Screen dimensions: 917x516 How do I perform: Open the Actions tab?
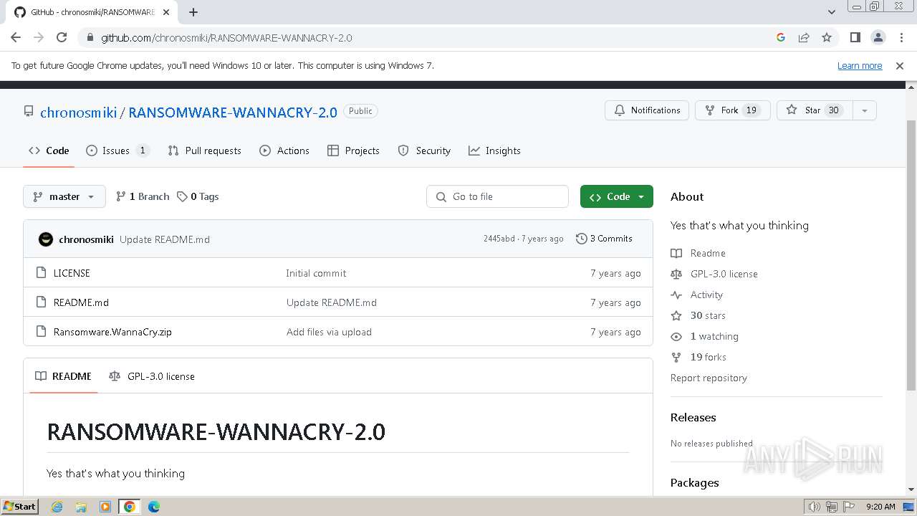284,150
